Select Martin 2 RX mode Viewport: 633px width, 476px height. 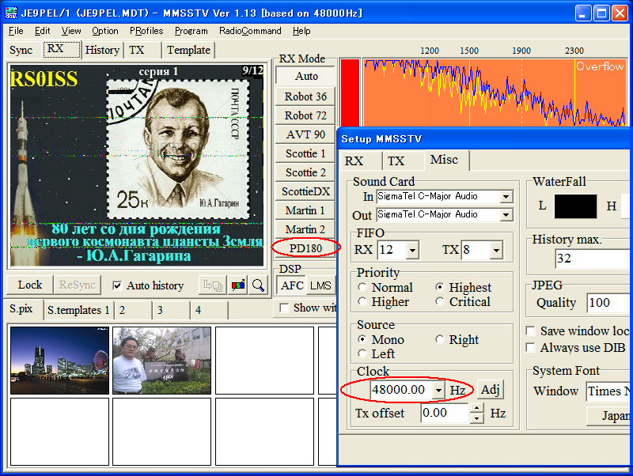coord(305,229)
